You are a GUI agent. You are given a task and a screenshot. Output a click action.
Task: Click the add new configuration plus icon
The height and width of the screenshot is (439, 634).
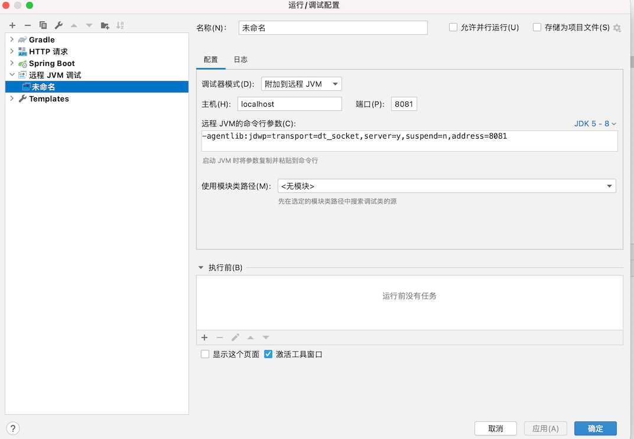point(12,25)
